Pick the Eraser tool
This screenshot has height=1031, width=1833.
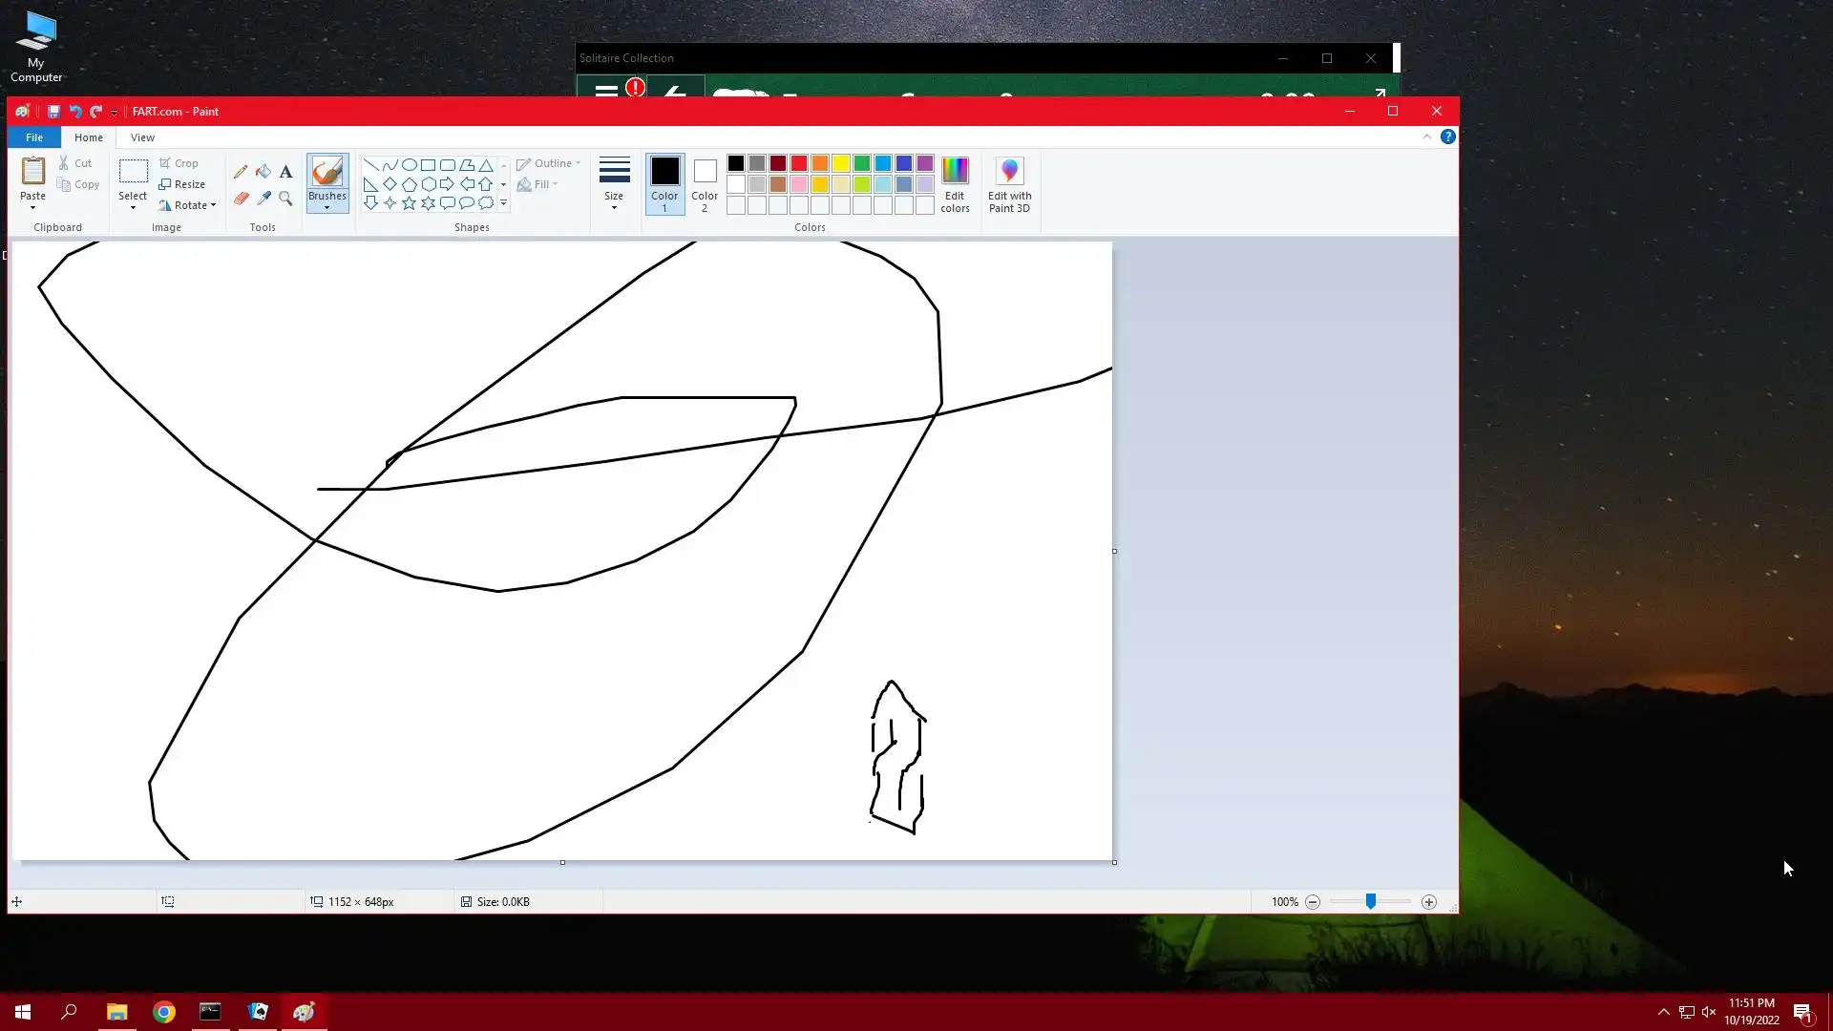pyautogui.click(x=241, y=199)
